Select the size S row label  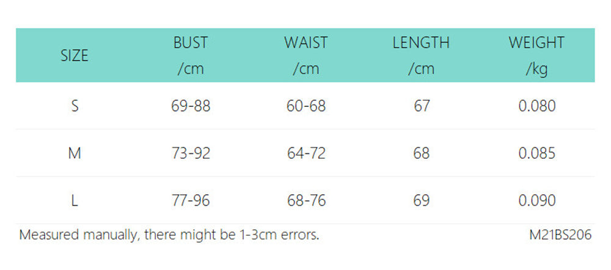pos(75,106)
